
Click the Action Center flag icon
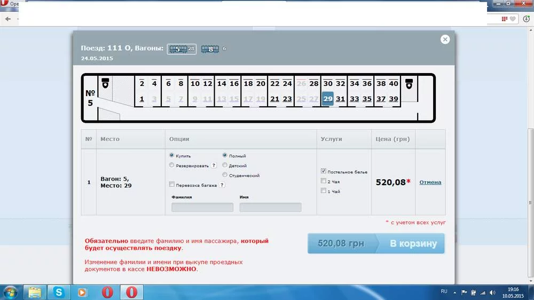[464, 293]
